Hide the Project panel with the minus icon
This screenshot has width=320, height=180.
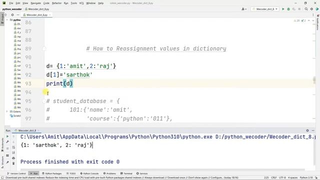point(18,15)
